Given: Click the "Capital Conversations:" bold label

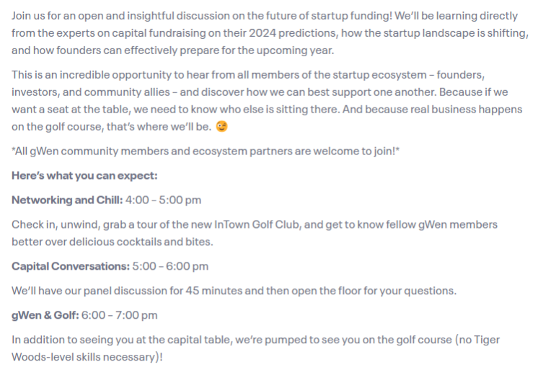Looking at the screenshot, I should pos(70,266).
